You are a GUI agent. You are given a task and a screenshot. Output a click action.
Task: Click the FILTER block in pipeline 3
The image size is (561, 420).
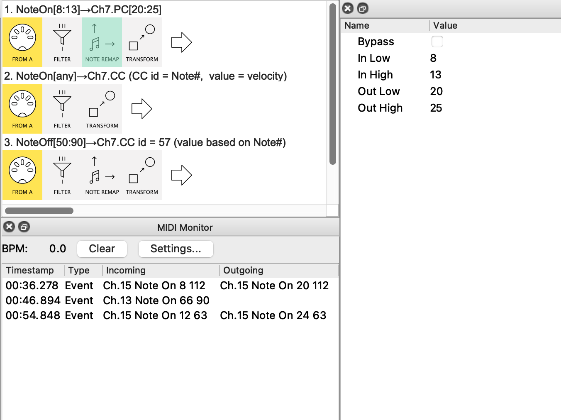tap(62, 175)
